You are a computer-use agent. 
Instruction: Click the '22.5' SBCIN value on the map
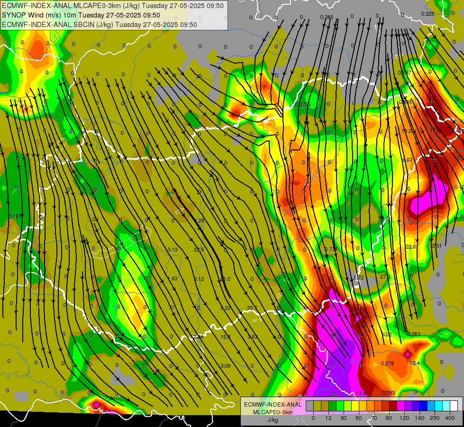point(199,250)
